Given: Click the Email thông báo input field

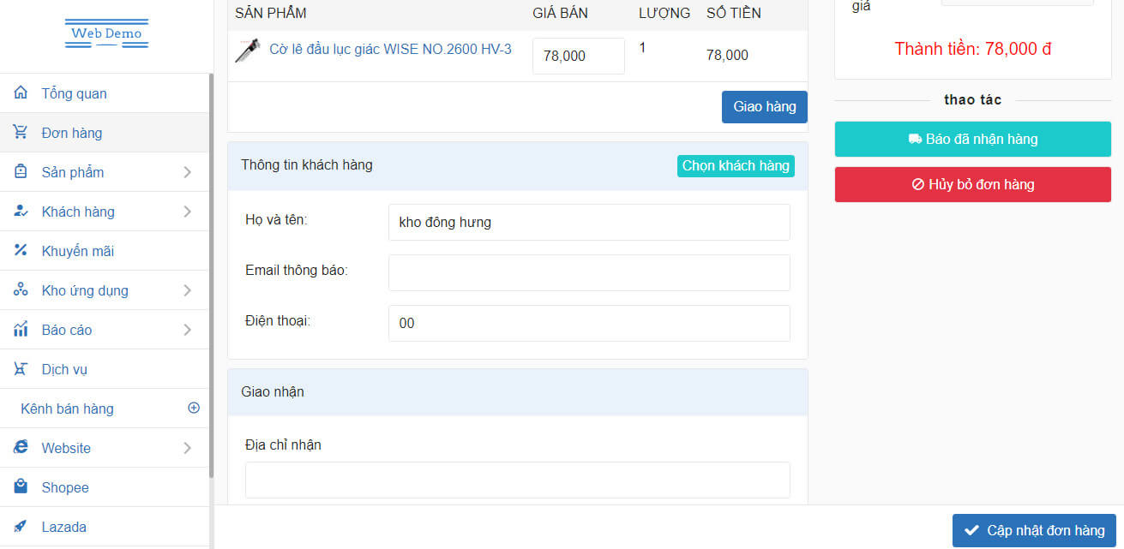Looking at the screenshot, I should (589, 272).
